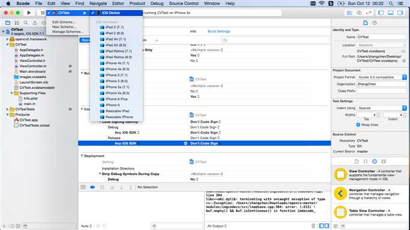Open Notification Center icon

coord(400,4)
